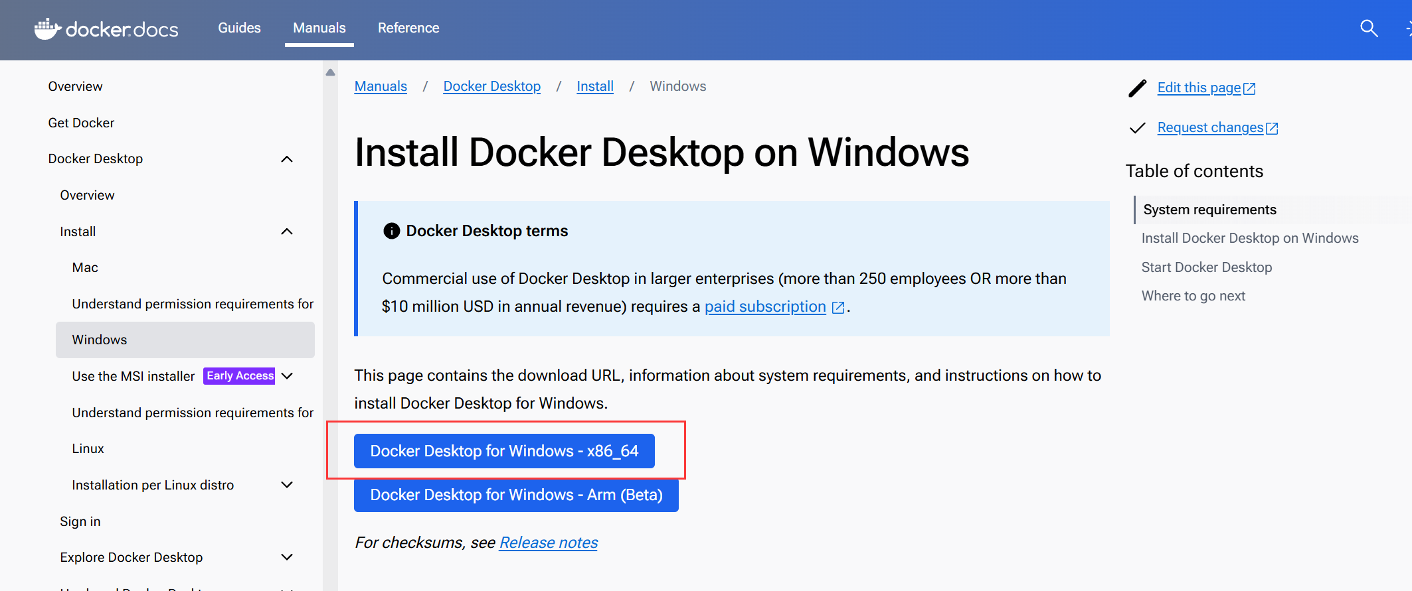Image resolution: width=1412 pixels, height=591 pixels.
Task: Open the Sign in sidebar item
Action: tap(80, 521)
